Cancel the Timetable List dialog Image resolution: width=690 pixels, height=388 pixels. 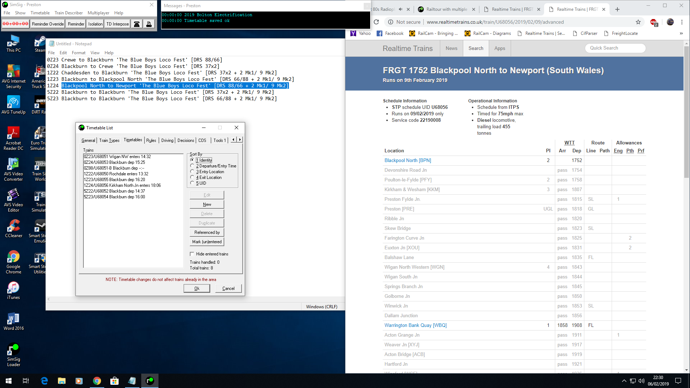[229, 288]
